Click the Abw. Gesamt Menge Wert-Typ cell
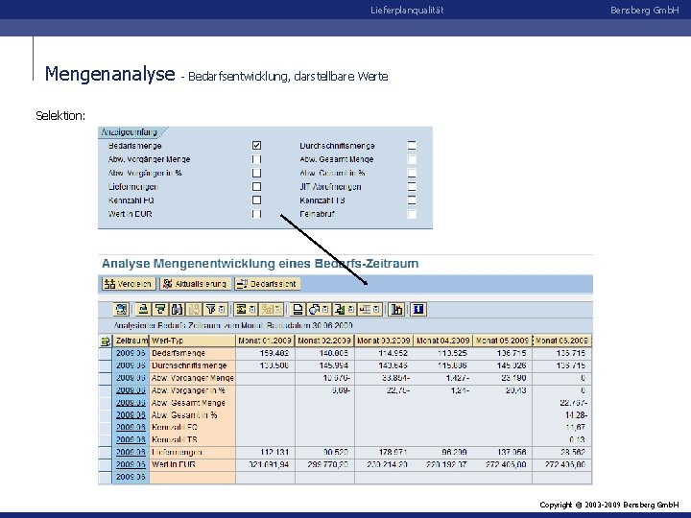The width and height of the screenshot is (691, 518). pyautogui.click(x=193, y=403)
